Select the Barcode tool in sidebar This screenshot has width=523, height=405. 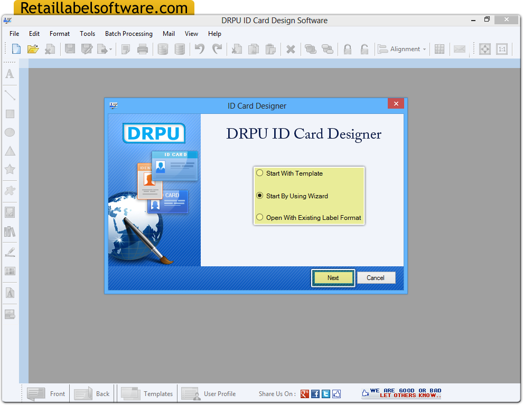tap(10, 271)
